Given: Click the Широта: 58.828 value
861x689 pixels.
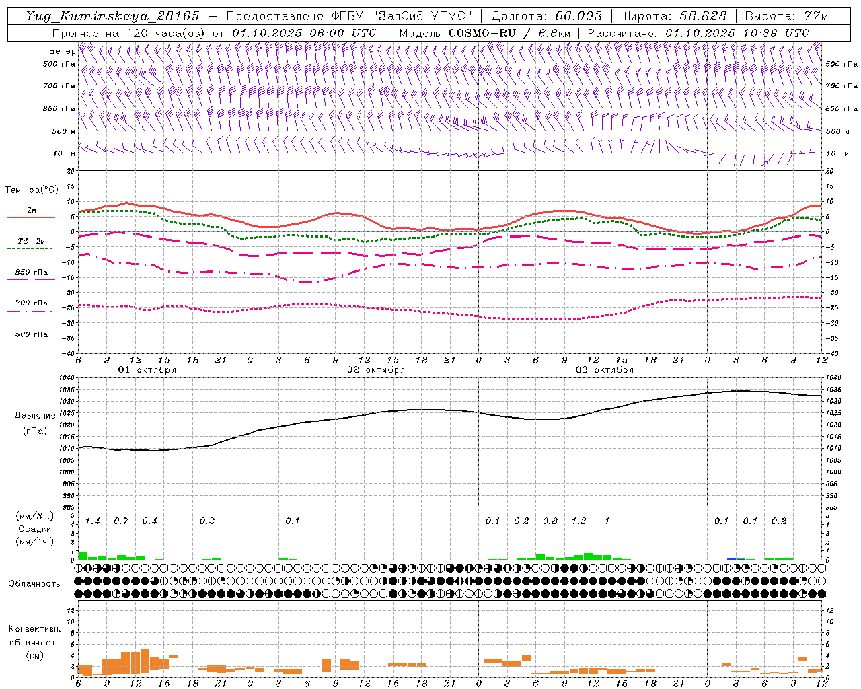Looking at the screenshot, I should click(703, 16).
